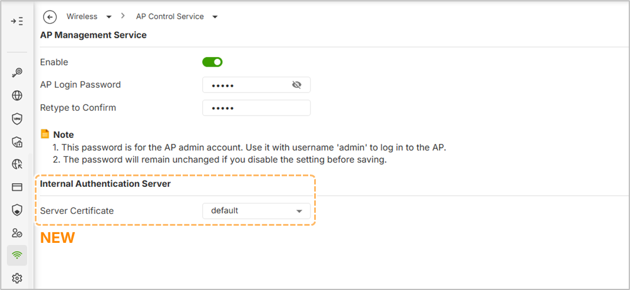Open the Wireless Wi-Fi sidebar section
The image size is (630, 290).
[17, 255]
